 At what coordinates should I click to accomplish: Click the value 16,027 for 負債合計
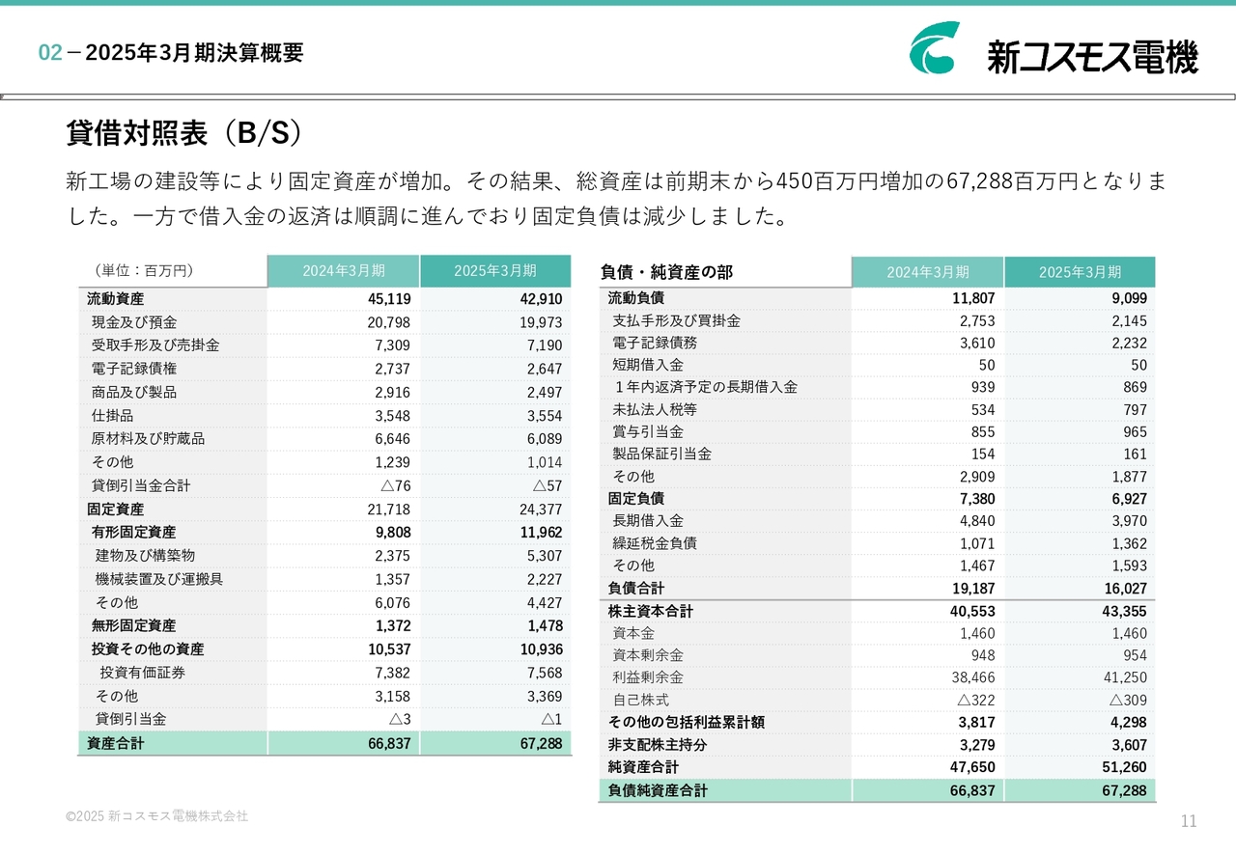(x=1126, y=589)
